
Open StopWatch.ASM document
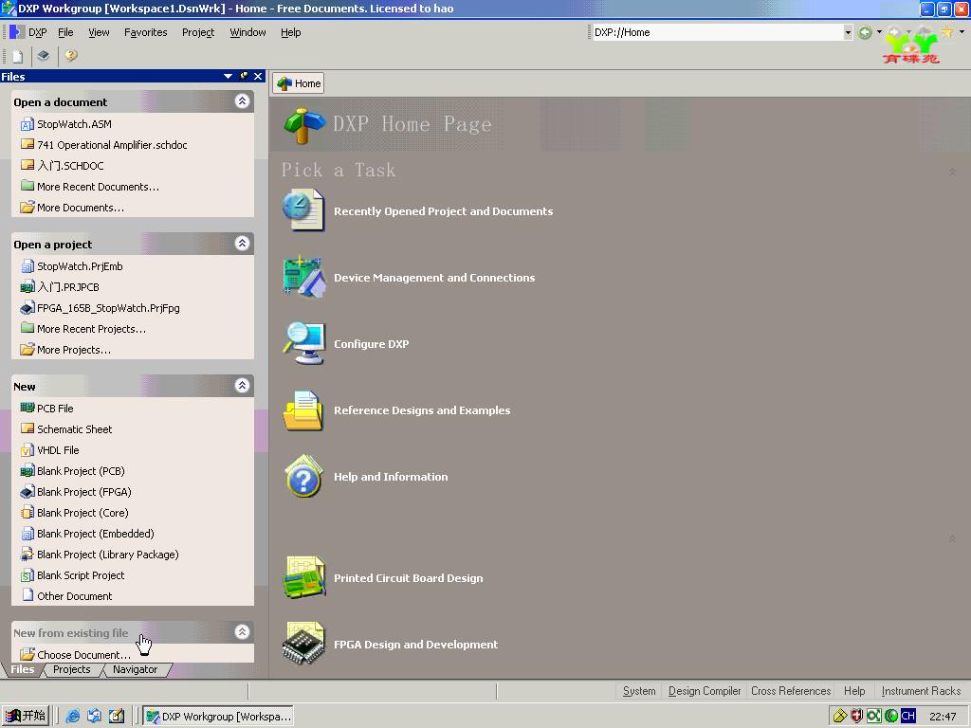tap(74, 124)
